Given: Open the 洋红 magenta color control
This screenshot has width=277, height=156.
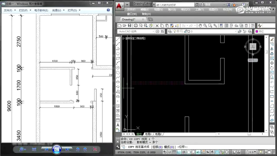Looking at the screenshot, I should coord(260,32).
